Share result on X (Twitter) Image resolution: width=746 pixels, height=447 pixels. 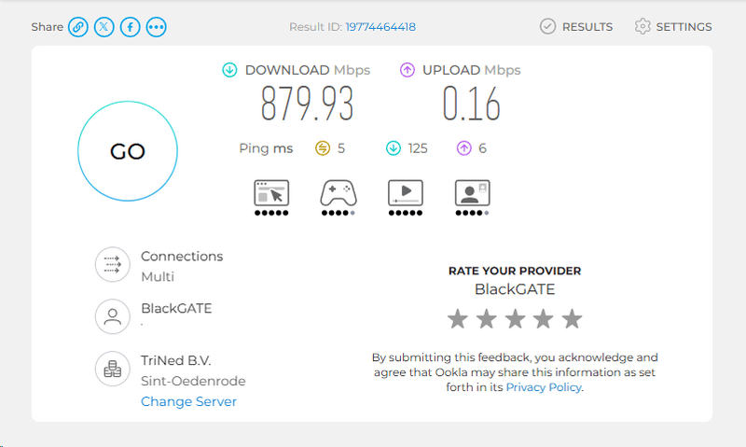click(104, 27)
